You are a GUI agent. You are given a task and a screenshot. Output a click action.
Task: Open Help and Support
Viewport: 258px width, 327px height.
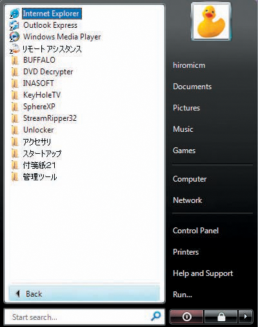point(203,273)
